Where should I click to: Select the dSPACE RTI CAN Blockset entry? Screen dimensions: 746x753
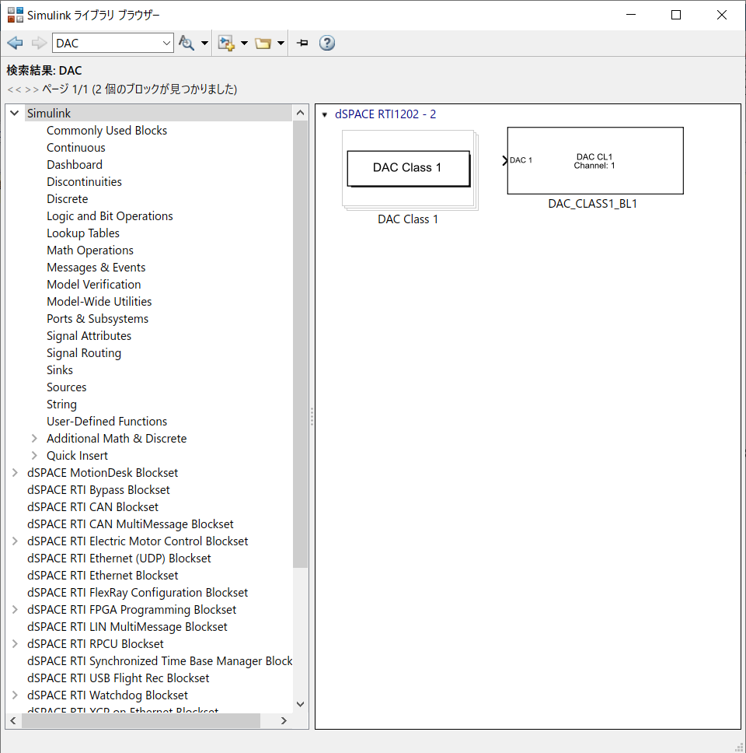click(x=92, y=506)
